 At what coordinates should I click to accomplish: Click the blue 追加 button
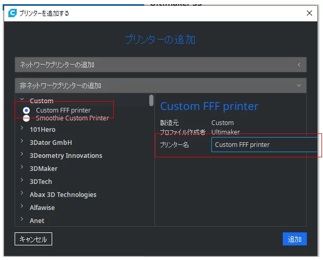pyautogui.click(x=295, y=239)
